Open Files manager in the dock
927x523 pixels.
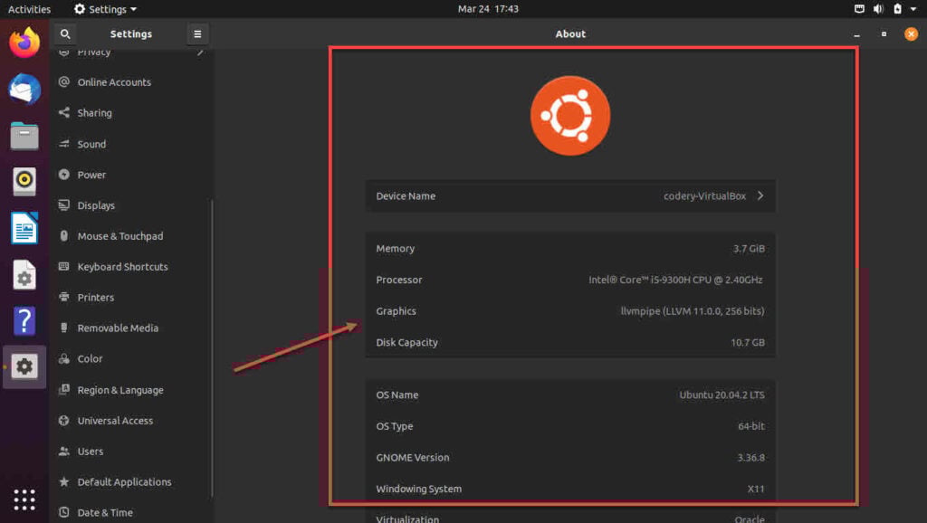(24, 136)
